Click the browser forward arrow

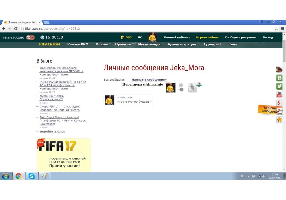tap(10, 29)
